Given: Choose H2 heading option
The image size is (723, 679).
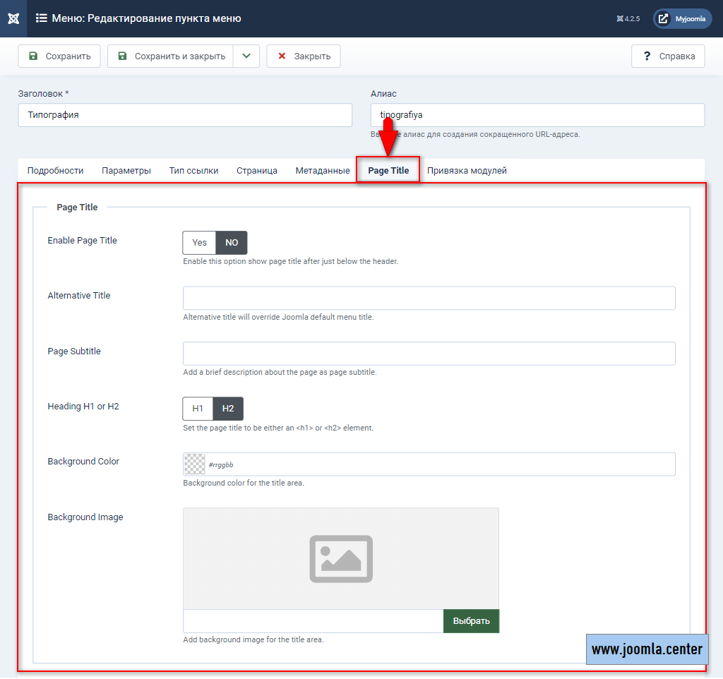Looking at the screenshot, I should tap(228, 409).
